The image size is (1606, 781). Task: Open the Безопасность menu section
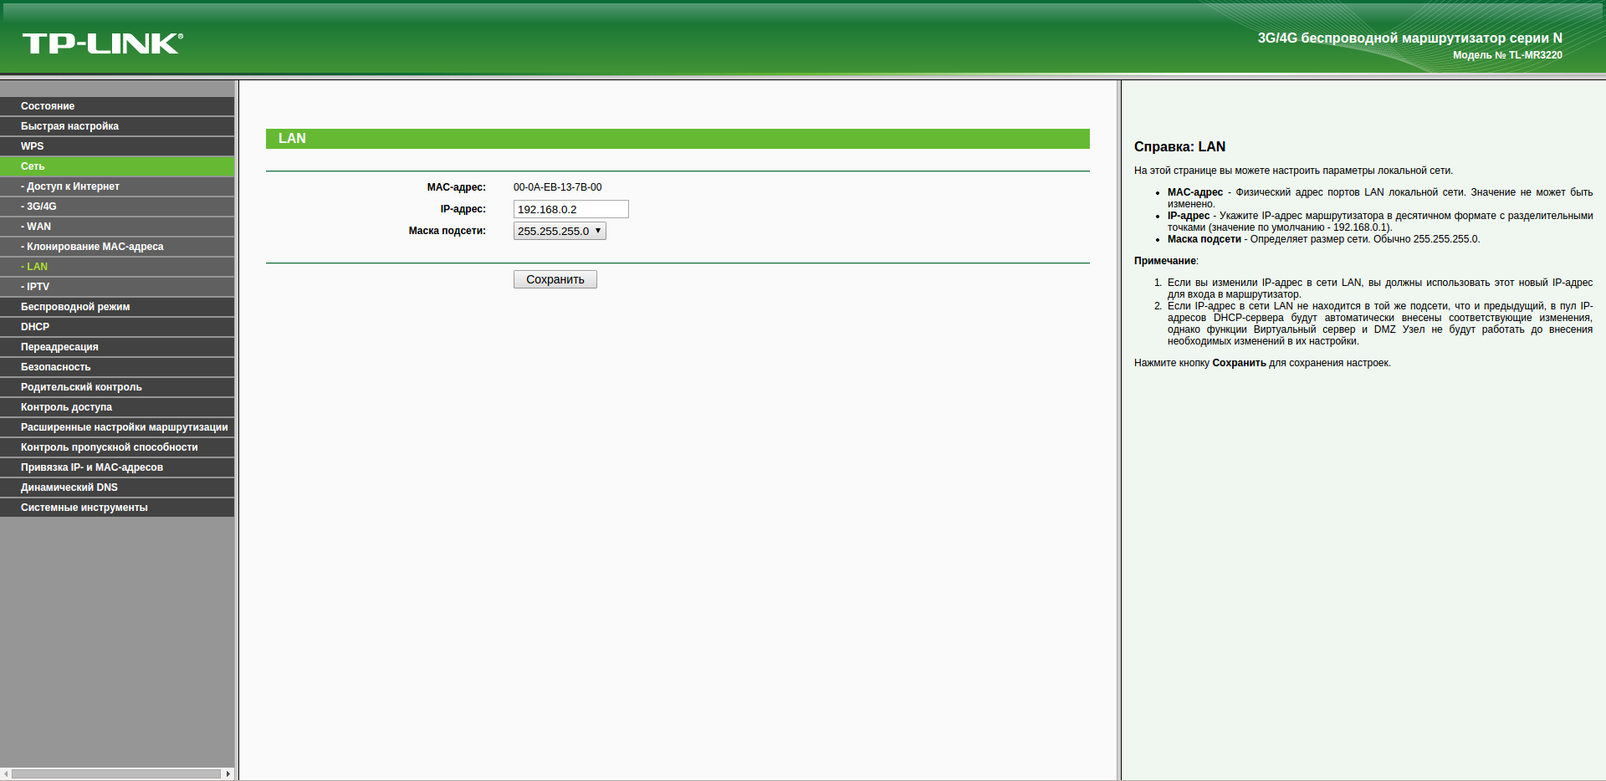(x=117, y=367)
